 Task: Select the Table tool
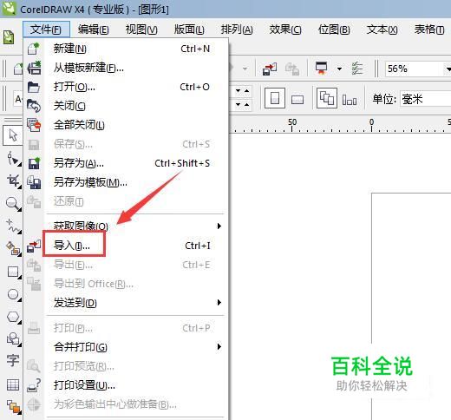click(13, 384)
